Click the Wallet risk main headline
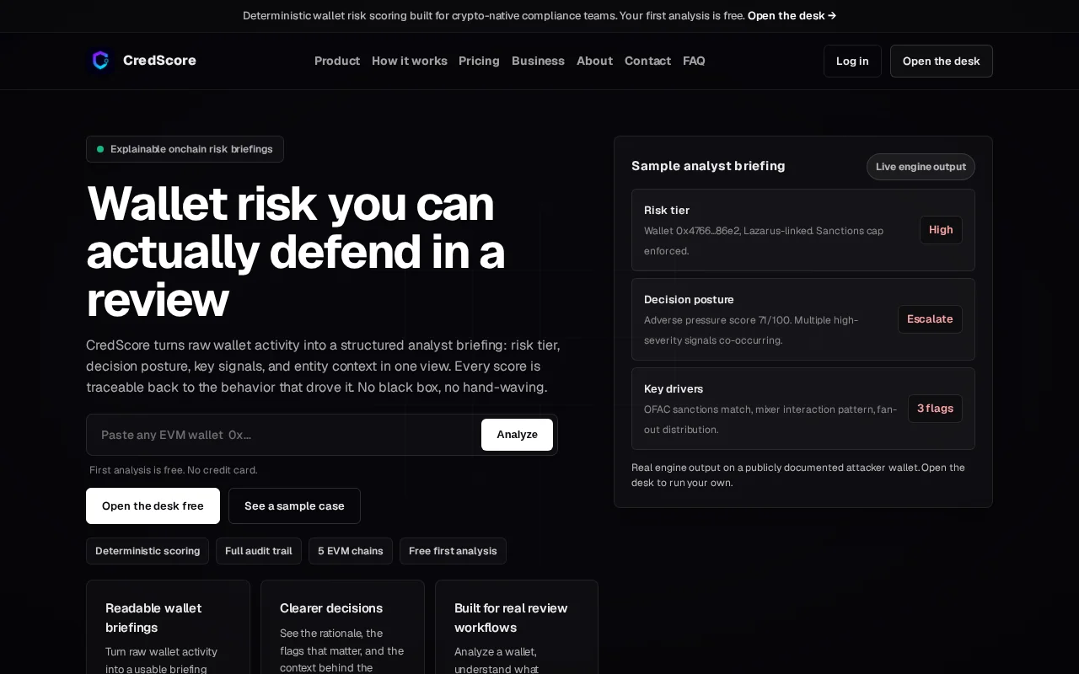This screenshot has height=674, width=1079. pyautogui.click(x=296, y=251)
